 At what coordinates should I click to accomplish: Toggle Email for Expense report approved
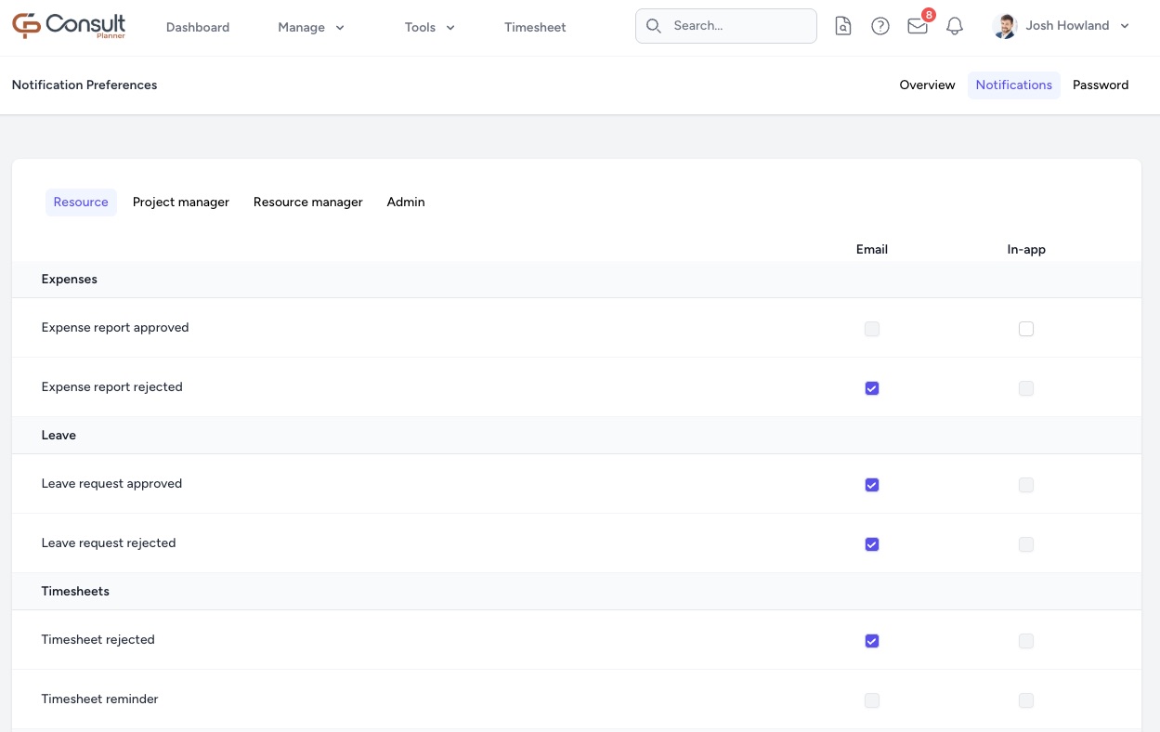pyautogui.click(x=871, y=329)
